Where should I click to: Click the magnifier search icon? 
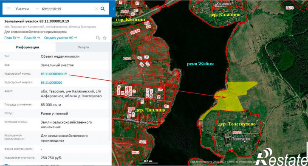pos(102,8)
